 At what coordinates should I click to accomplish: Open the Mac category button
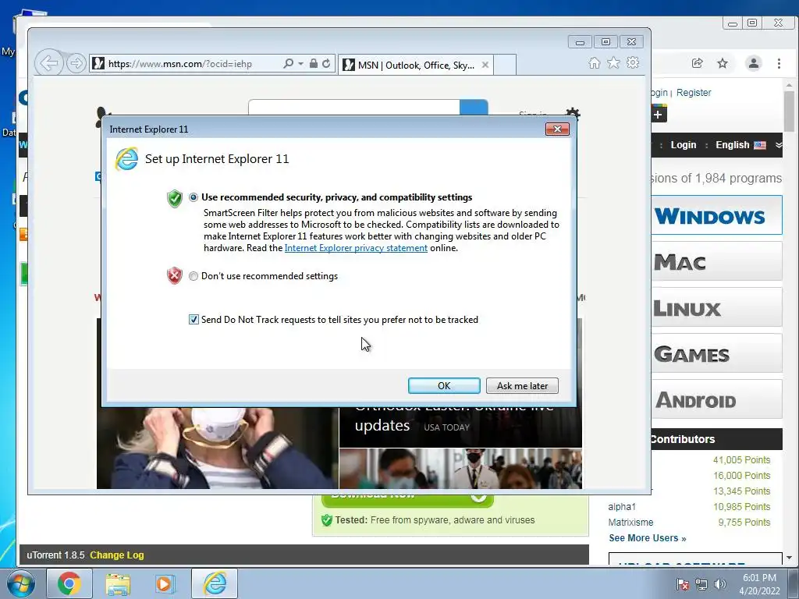point(716,261)
